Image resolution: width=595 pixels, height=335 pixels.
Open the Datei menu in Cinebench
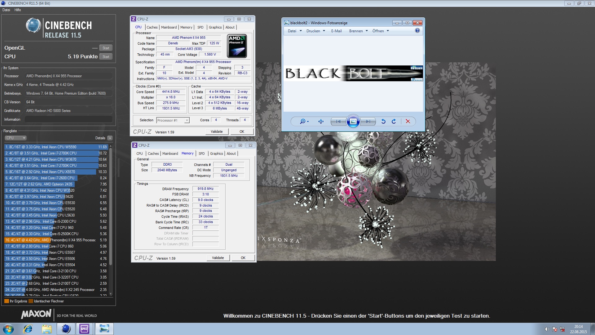pos(6,10)
